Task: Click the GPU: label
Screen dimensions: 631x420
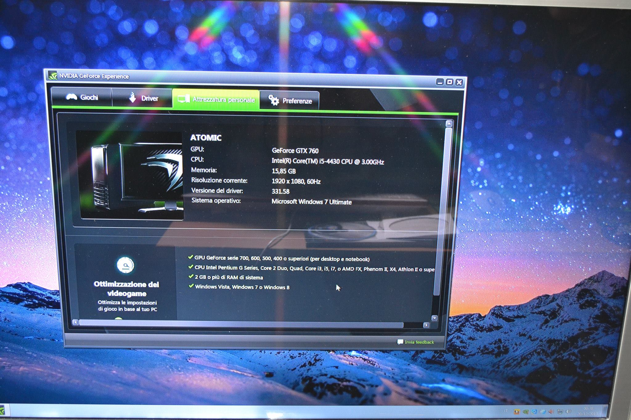Action: tap(197, 149)
